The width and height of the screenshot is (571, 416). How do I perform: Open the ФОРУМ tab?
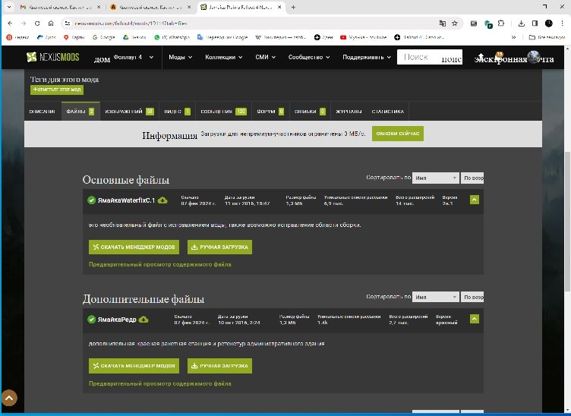click(270, 112)
